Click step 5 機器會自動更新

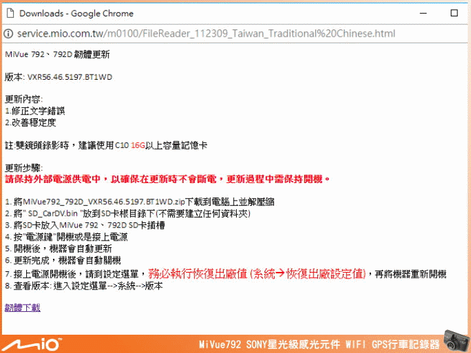tap(59, 248)
